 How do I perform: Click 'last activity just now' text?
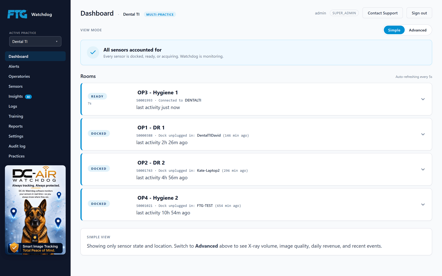tap(158, 107)
